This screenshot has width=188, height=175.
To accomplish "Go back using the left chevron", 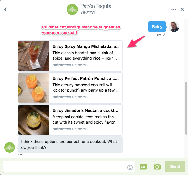I will [6, 9].
